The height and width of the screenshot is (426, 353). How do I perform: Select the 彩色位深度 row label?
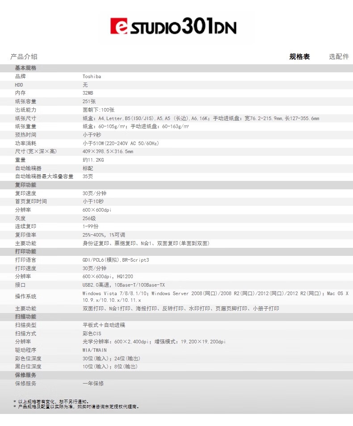[x=28, y=359]
